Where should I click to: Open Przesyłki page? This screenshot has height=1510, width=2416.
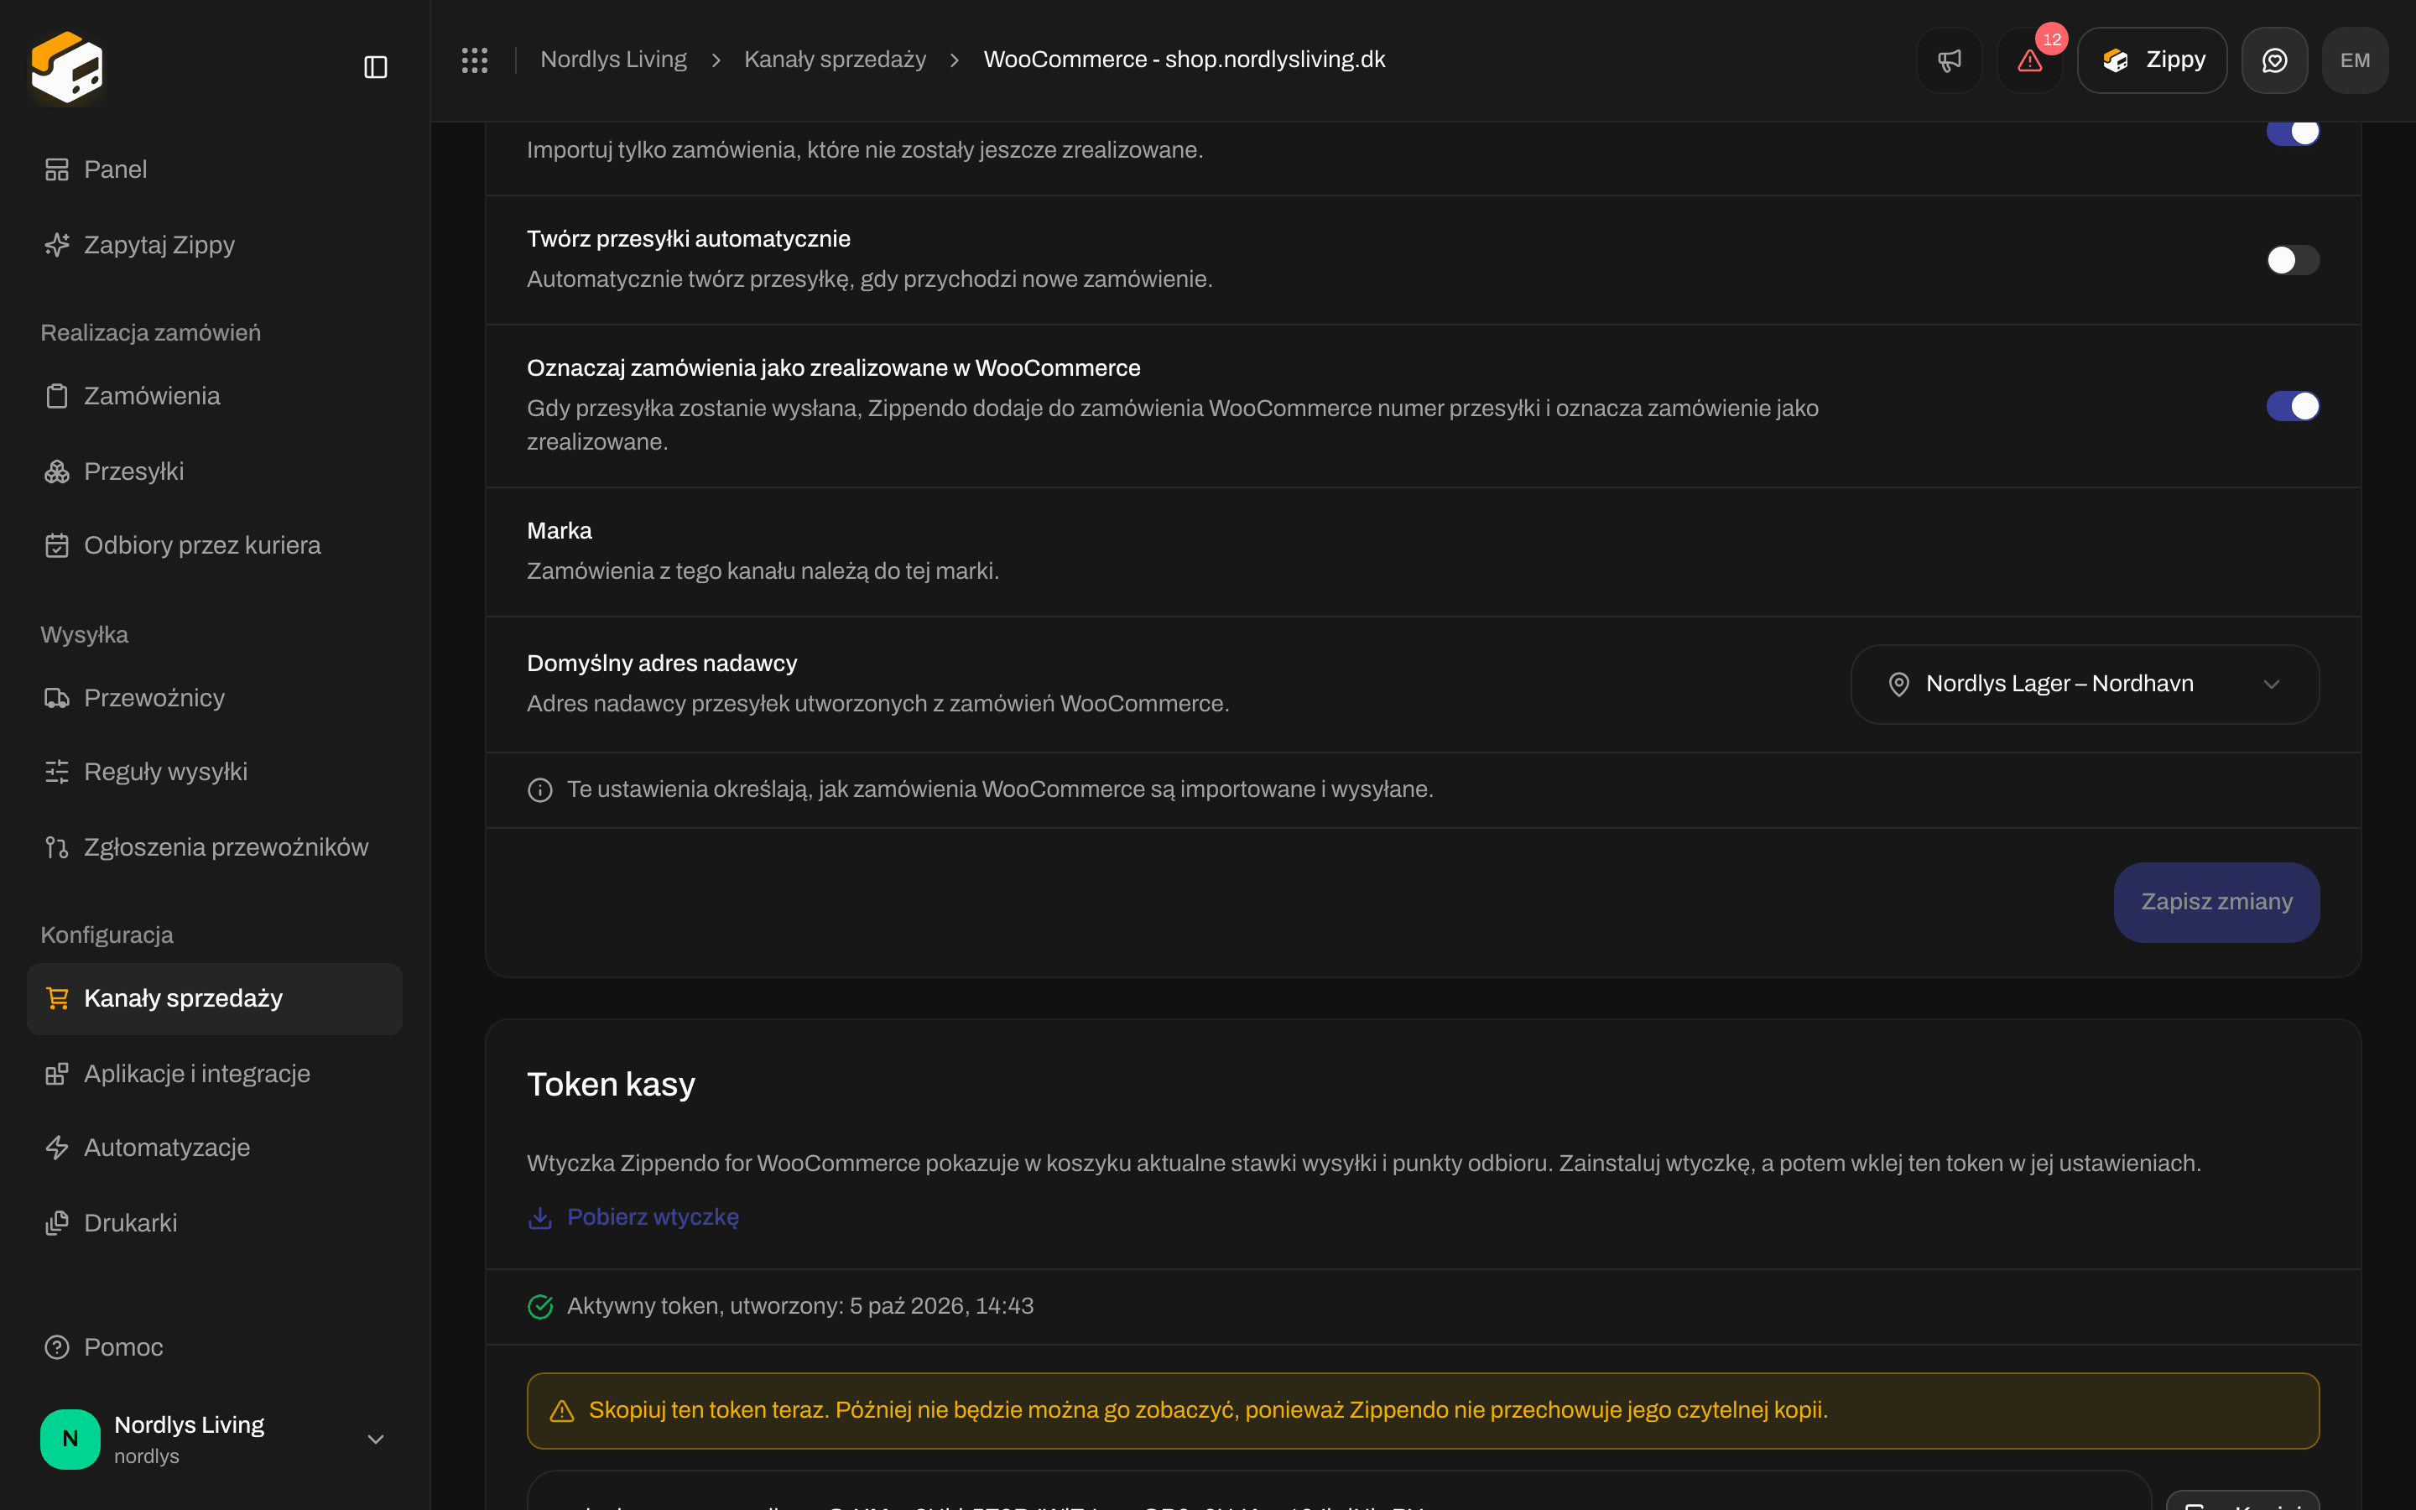tap(215, 471)
